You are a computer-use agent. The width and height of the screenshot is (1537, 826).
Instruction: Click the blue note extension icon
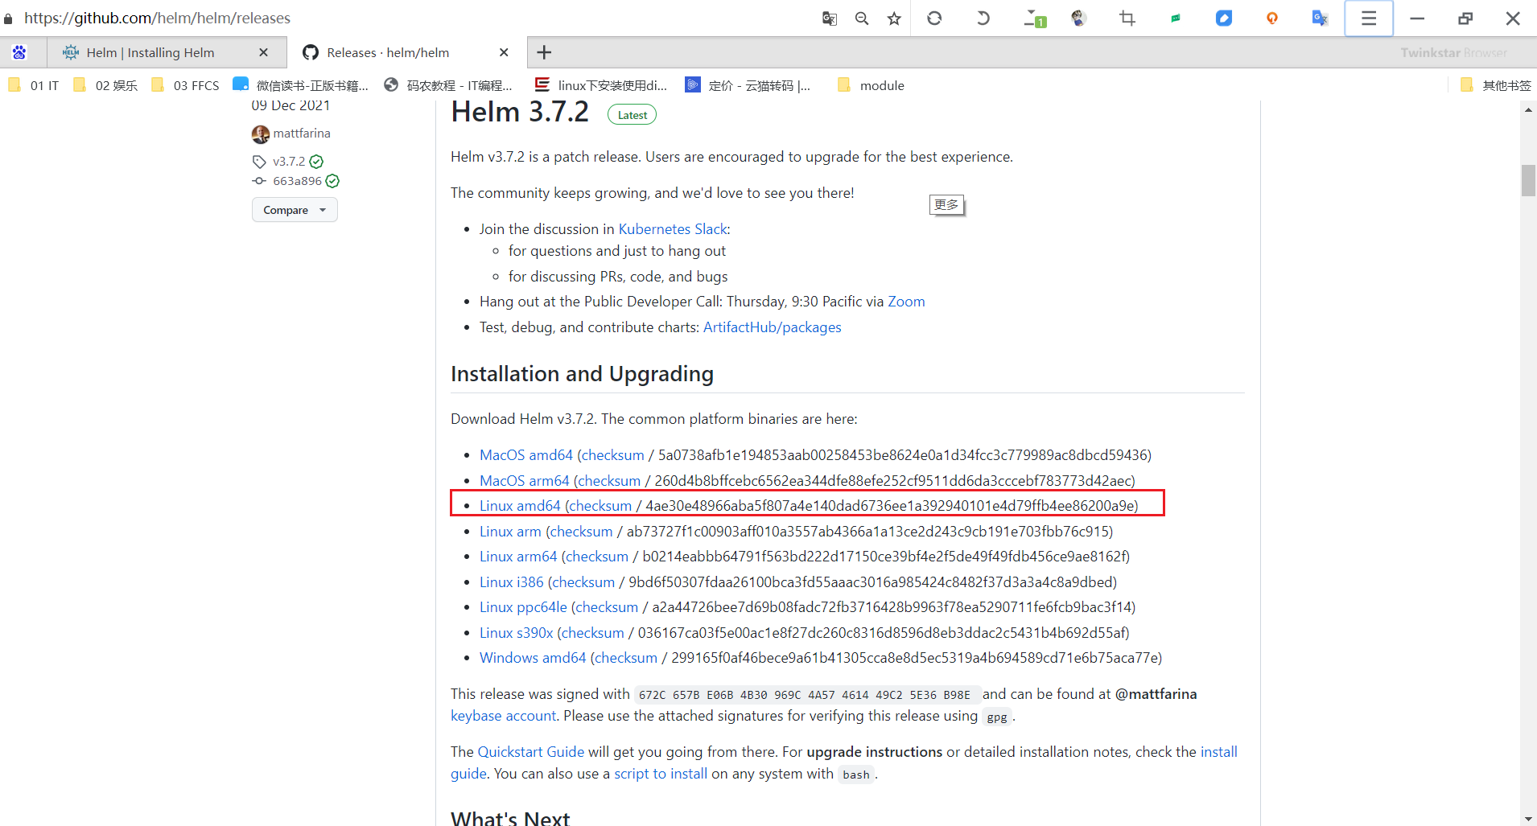1224,18
